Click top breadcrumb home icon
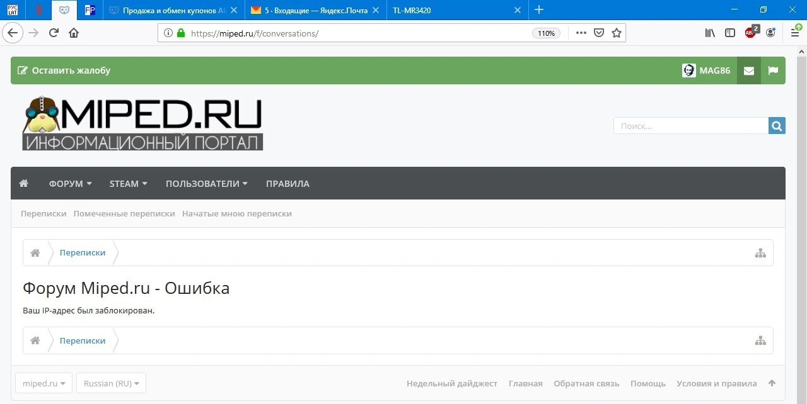The height and width of the screenshot is (404, 807). 35,253
